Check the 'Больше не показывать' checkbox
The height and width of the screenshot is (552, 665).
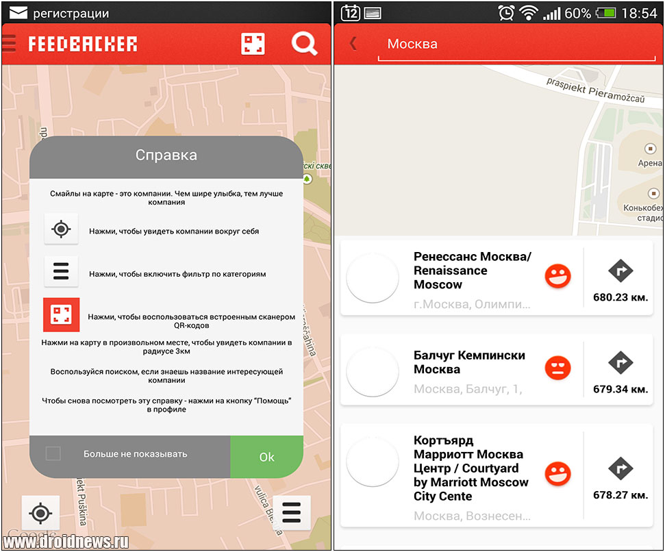(53, 453)
